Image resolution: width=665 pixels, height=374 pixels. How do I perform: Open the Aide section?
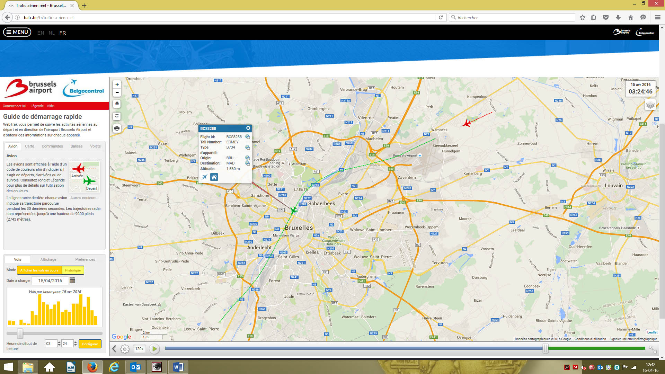[x=51, y=106]
